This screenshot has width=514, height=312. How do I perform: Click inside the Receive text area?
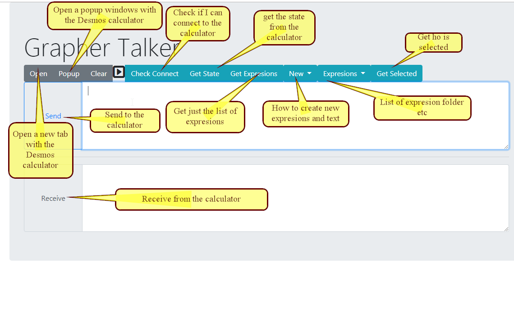(295, 198)
